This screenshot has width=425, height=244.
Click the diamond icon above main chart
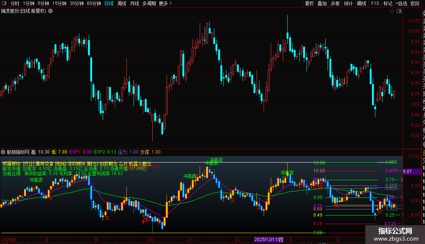(392, 11)
